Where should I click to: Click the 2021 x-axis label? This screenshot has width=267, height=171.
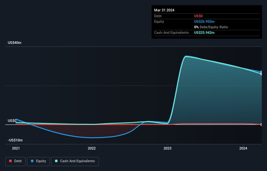point(16,148)
